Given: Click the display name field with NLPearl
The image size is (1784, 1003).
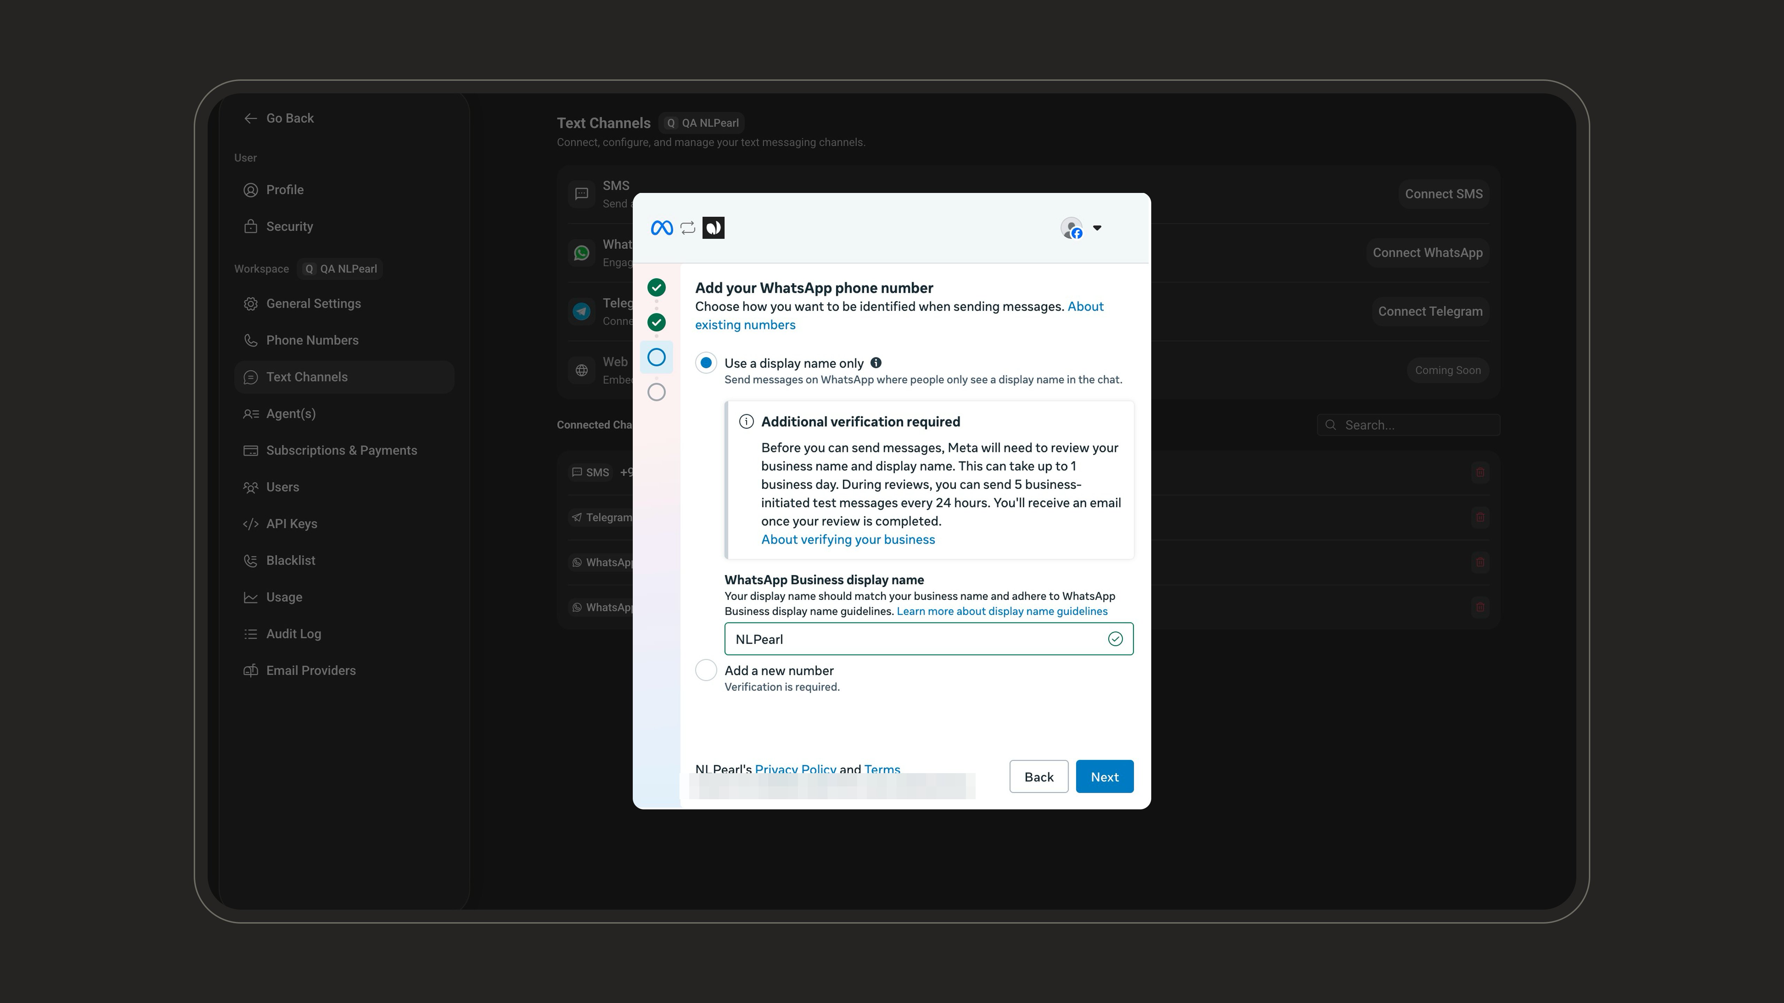Looking at the screenshot, I should click(x=929, y=639).
